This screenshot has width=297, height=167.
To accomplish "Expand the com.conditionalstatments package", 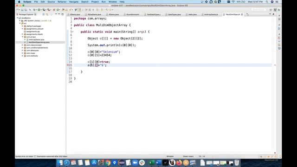I will point(23,48).
